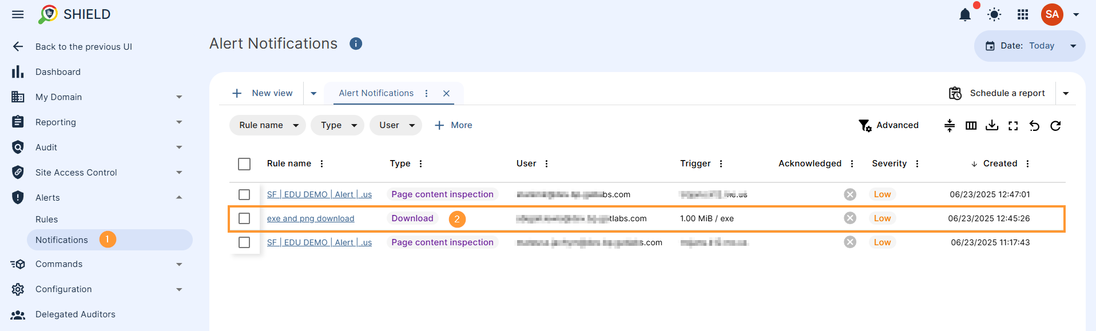Viewport: 1096px width, 331px height.
Task: Expand the Configuration section
Action: (x=97, y=289)
